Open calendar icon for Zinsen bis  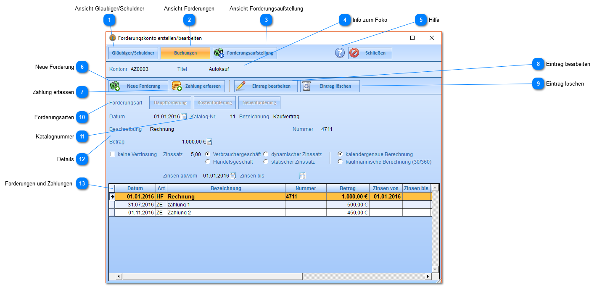(x=302, y=176)
